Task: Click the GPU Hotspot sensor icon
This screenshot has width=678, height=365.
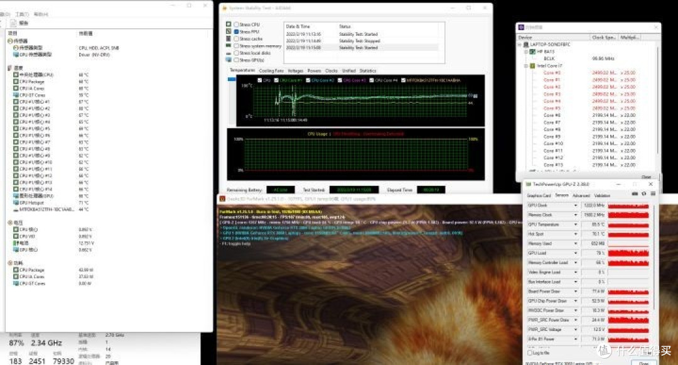Action: pyautogui.click(x=16, y=202)
